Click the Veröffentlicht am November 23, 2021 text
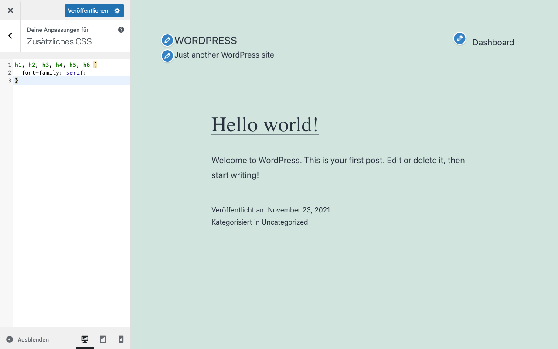The image size is (558, 349). 271,210
